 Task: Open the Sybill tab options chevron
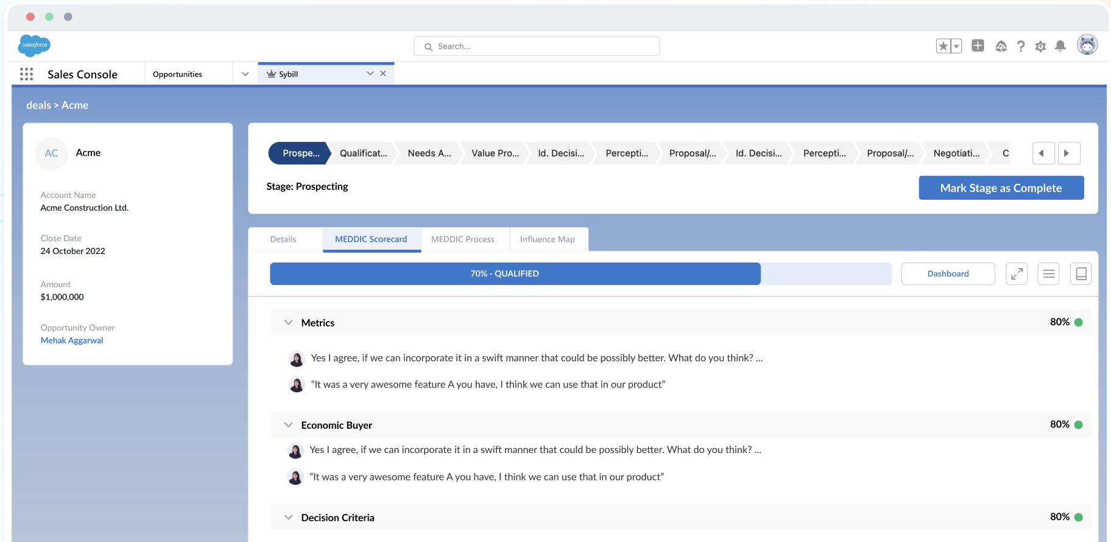coord(370,74)
